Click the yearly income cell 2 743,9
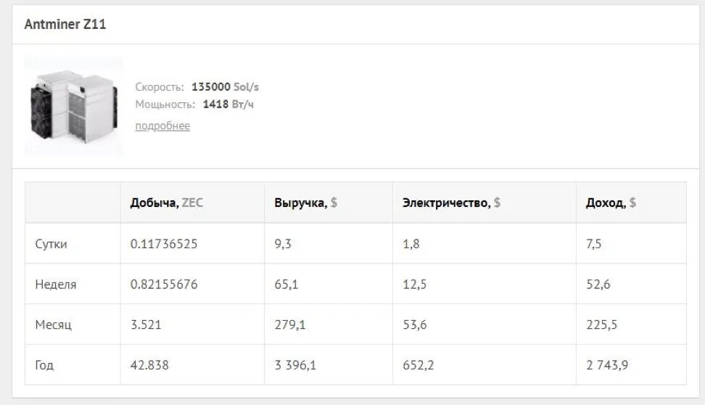705x405 pixels. pyautogui.click(x=607, y=365)
